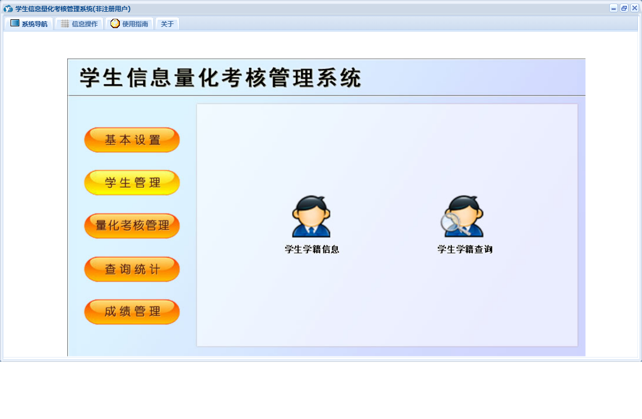Close the application window
The width and height of the screenshot is (642, 419).
(634, 8)
